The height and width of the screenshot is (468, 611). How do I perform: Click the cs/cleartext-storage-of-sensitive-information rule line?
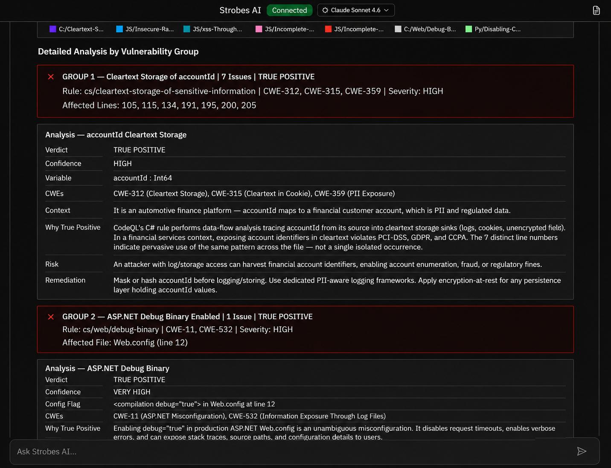(253, 91)
